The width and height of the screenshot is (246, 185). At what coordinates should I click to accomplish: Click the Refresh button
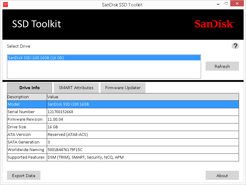point(222,66)
